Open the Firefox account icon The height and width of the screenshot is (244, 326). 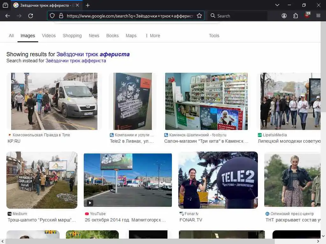(x=284, y=16)
